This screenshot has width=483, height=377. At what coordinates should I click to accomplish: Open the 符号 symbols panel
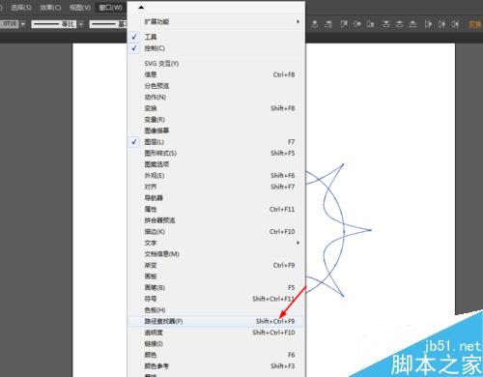point(216,299)
